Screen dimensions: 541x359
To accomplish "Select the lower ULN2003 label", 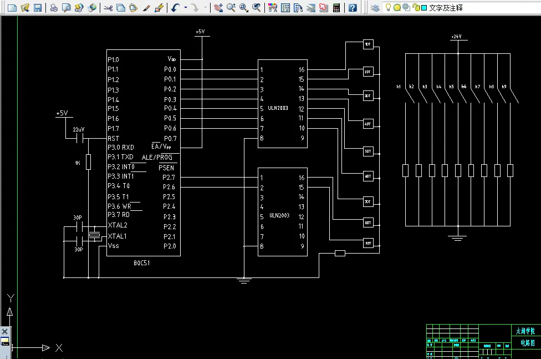I will (x=279, y=215).
